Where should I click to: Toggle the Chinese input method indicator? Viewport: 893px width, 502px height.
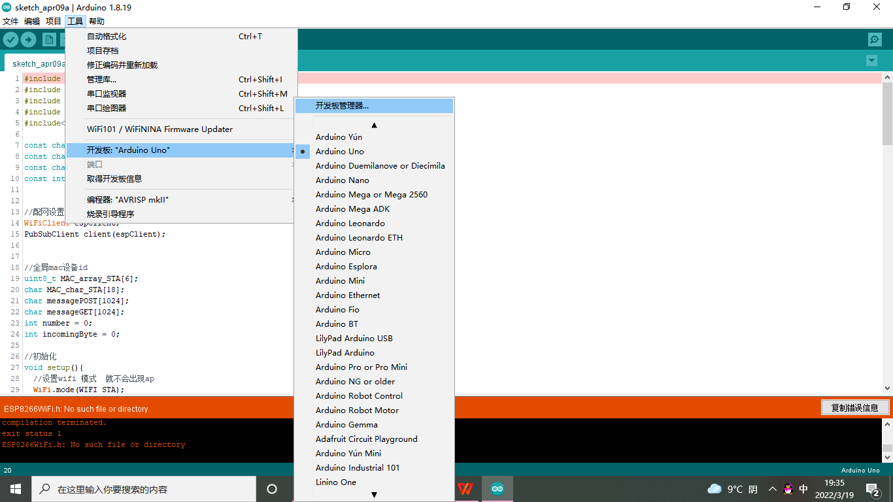pos(803,489)
